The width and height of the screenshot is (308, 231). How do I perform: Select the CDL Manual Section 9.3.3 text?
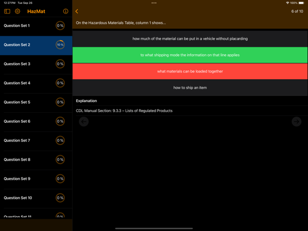point(124,111)
